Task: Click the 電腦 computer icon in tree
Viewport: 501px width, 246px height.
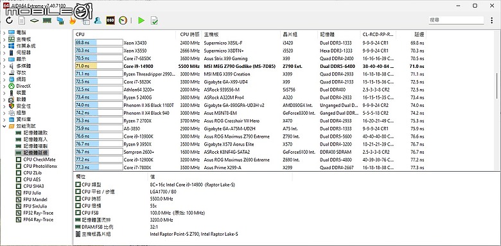Action: coord(12,32)
